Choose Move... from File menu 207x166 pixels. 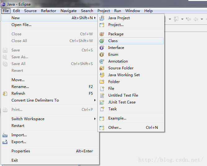pos(50,80)
